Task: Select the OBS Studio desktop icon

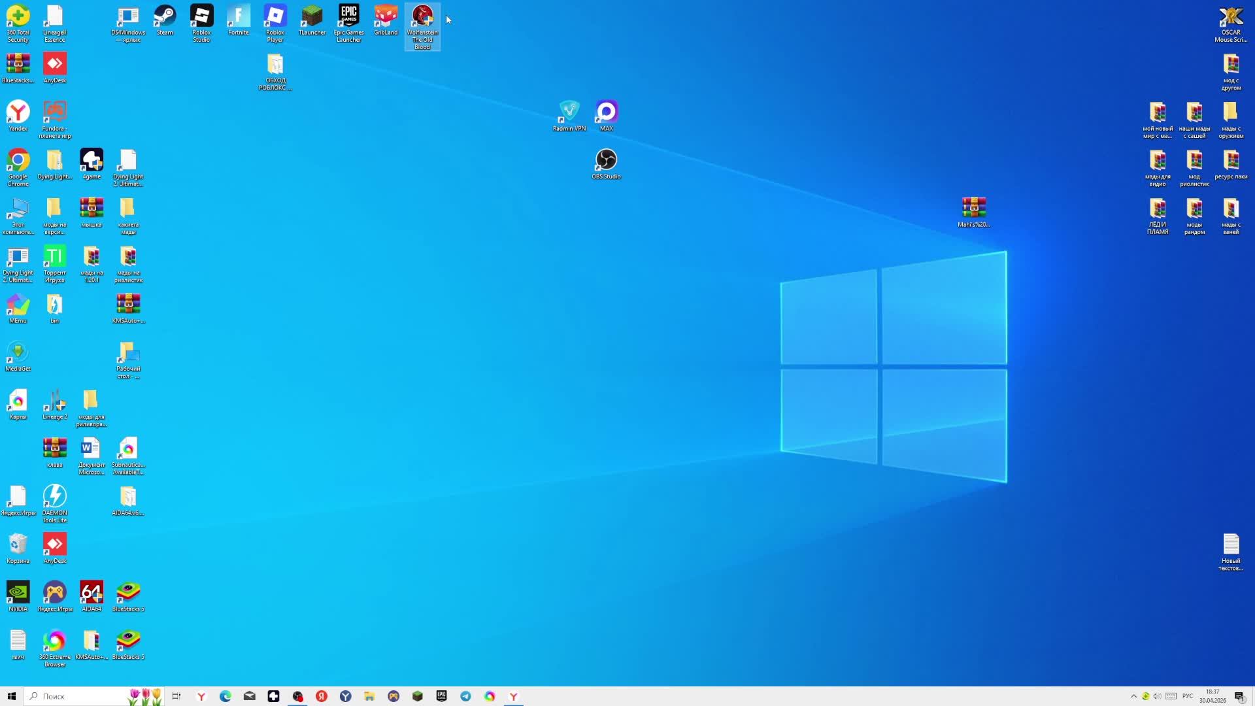Action: 606,160
